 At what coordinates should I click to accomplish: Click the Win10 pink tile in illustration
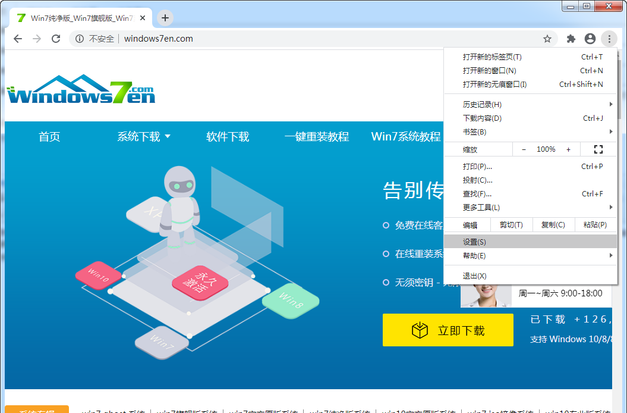tap(99, 275)
